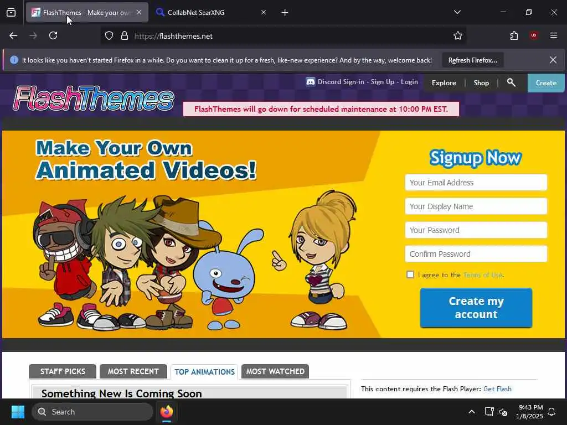Open the taskbar clock and date
Image resolution: width=567 pixels, height=425 pixels.
529,412
